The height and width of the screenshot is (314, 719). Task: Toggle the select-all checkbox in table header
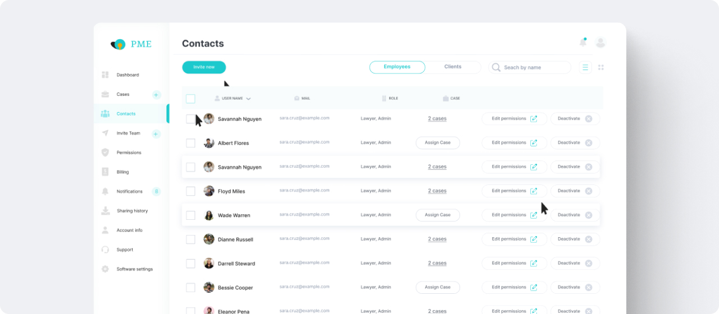190,99
